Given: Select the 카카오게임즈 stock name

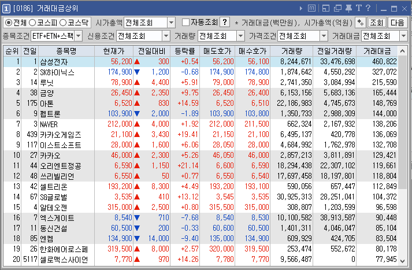Looking at the screenshot, I should click(x=61, y=135).
